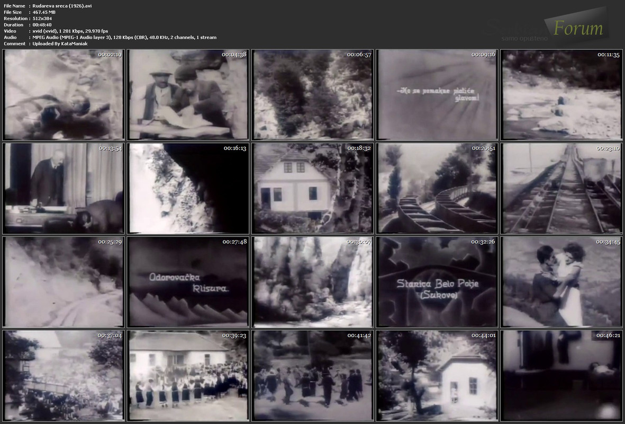Select the xvid video codec line
This screenshot has width=625, height=424.
pyautogui.click(x=70, y=31)
